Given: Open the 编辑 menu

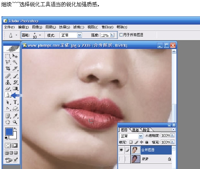Looking at the screenshot, I should tap(23, 27).
